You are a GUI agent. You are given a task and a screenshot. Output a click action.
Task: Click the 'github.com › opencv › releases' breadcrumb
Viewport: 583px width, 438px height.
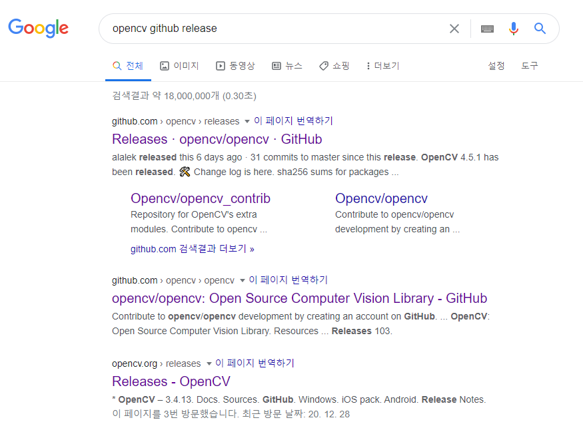pyautogui.click(x=175, y=121)
